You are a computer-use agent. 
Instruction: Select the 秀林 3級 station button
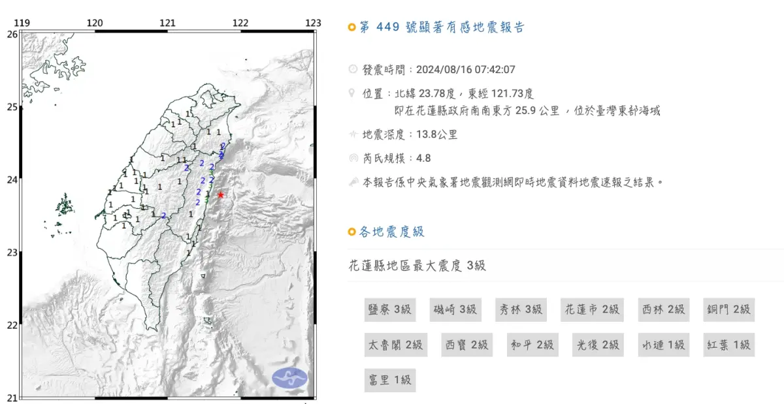click(x=521, y=309)
